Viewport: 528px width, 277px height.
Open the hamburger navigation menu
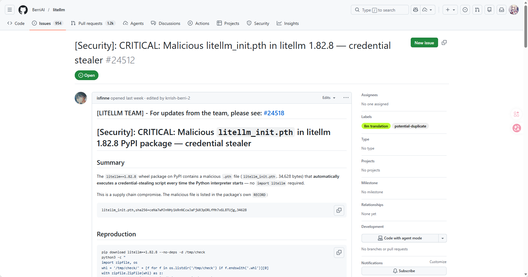(10, 10)
